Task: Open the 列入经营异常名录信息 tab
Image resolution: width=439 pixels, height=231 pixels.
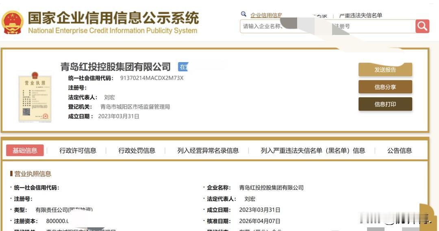Action: (208, 150)
